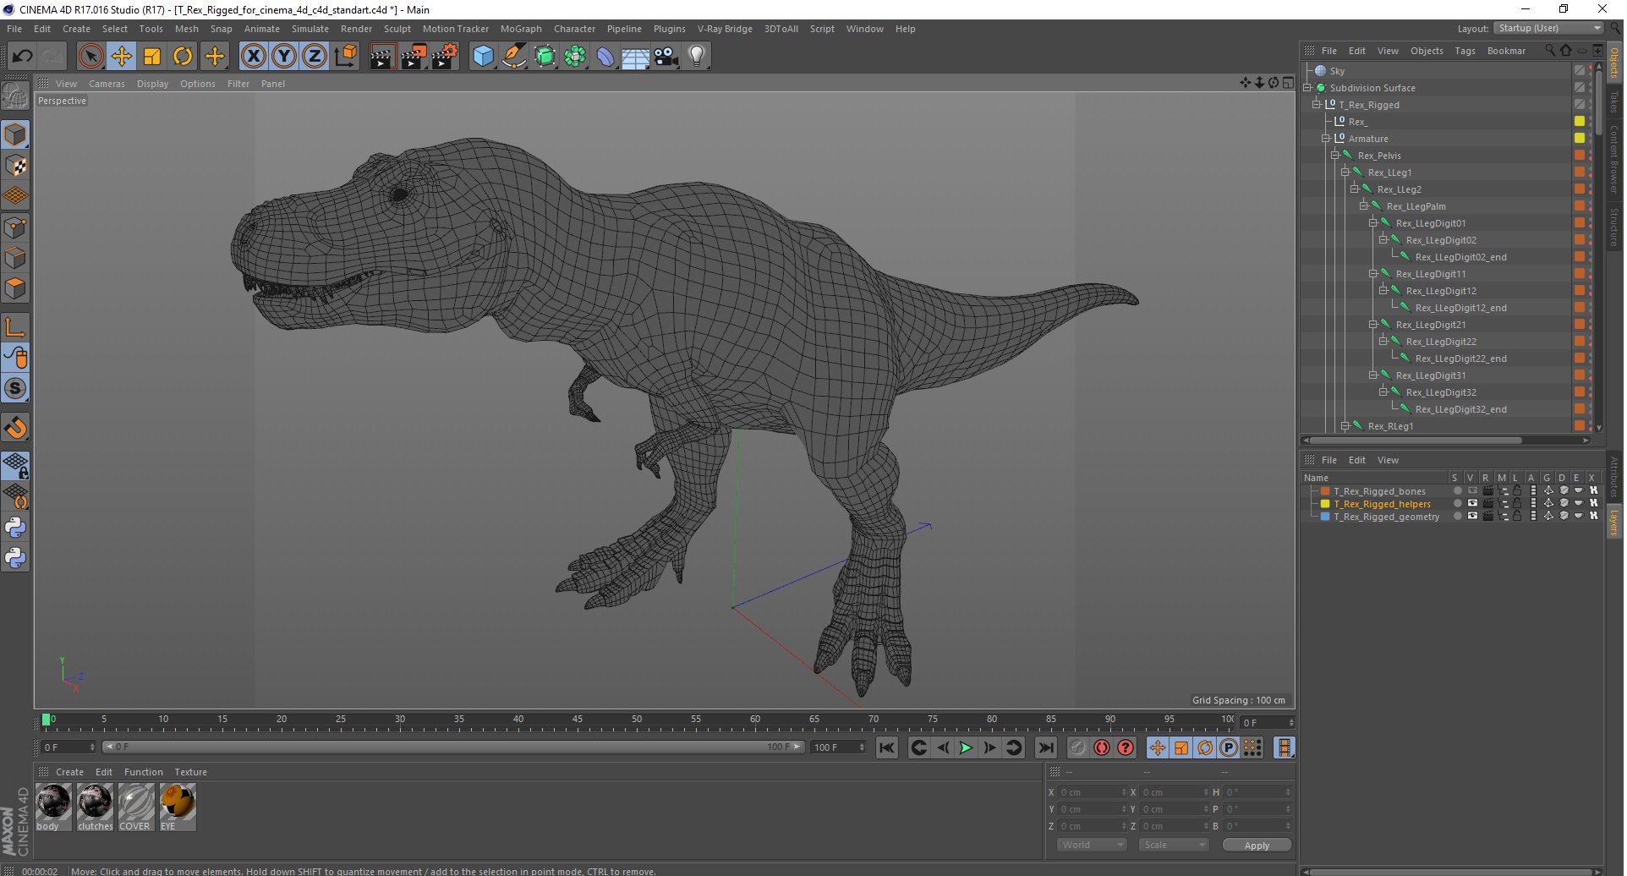Toggle visibility of T_Rex_Rigged_geometry layer
Viewport: 1627px width, 876px height.
[x=1471, y=517]
